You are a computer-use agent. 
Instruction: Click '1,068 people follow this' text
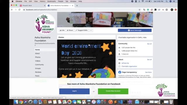point(129,51)
